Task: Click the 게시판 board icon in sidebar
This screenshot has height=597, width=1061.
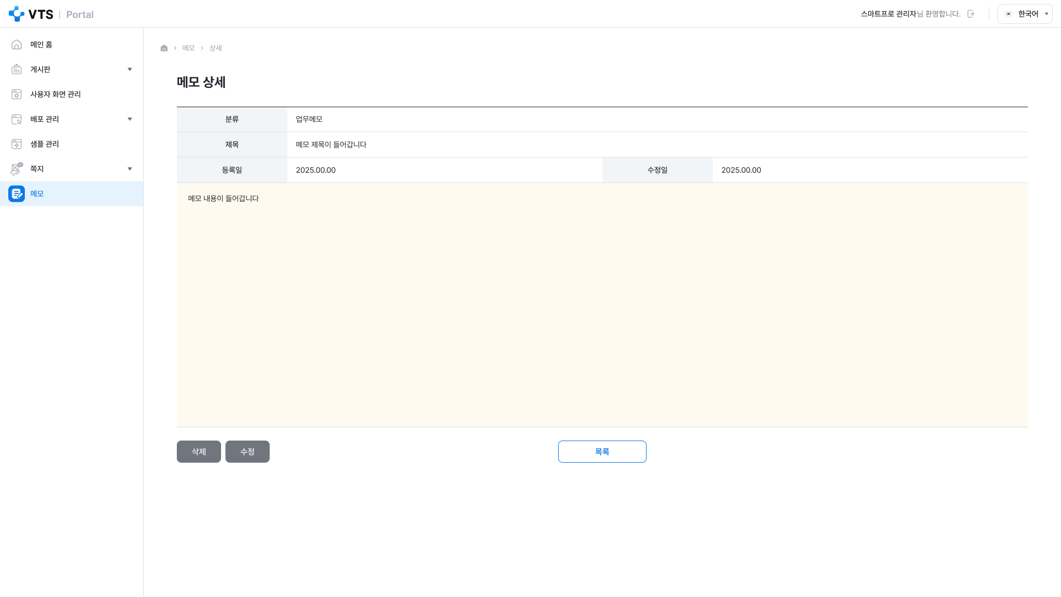Action: (17, 69)
